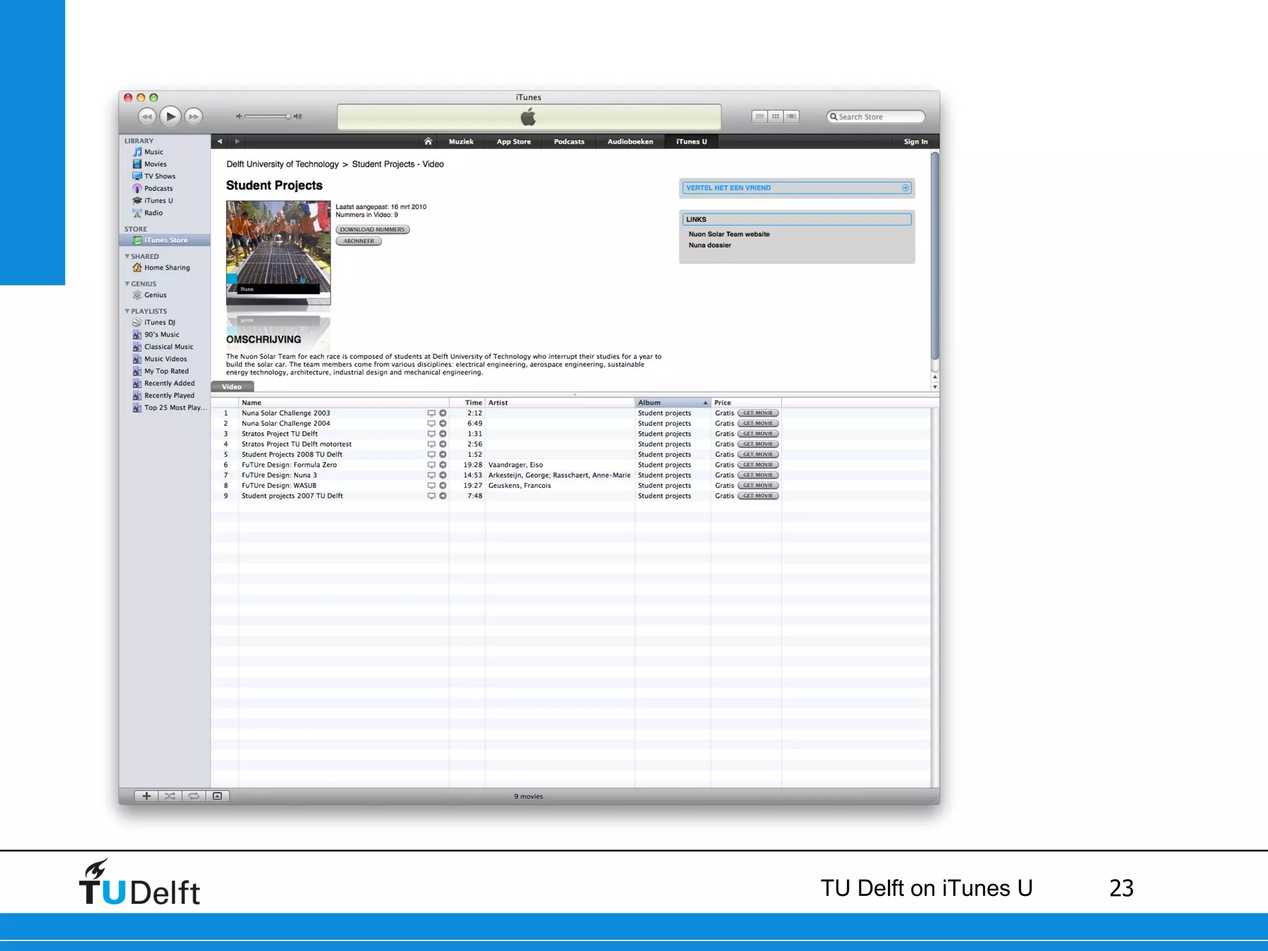
Task: Click the shuffle icon at bottom bar
Action: [170, 796]
